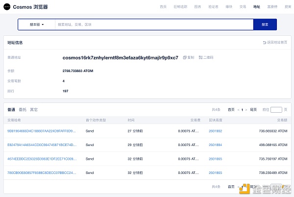Click the 首个动作类型 column header
The width and height of the screenshot is (294, 197).
[96, 120]
